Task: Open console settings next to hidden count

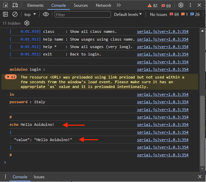Action: 27,23
